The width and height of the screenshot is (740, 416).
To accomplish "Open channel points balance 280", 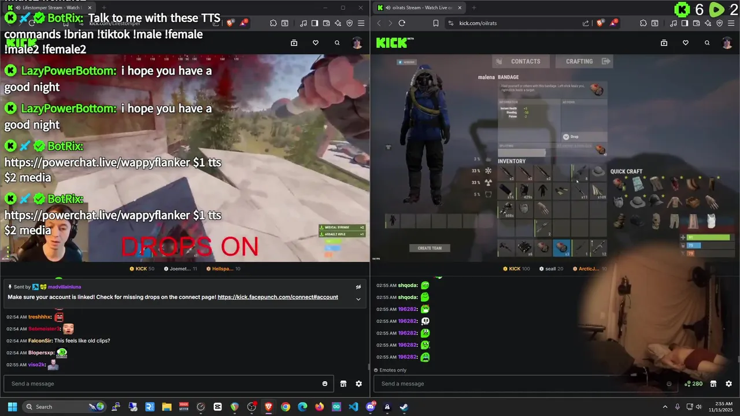I will point(693,384).
